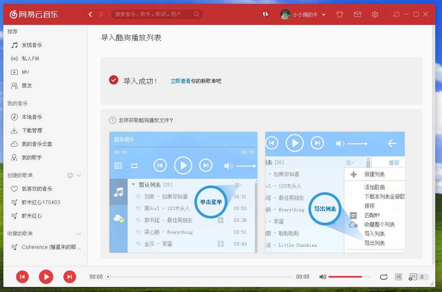Screen dimensions: 442x292
Task: Click the magnifier search icon
Action: (196, 14)
